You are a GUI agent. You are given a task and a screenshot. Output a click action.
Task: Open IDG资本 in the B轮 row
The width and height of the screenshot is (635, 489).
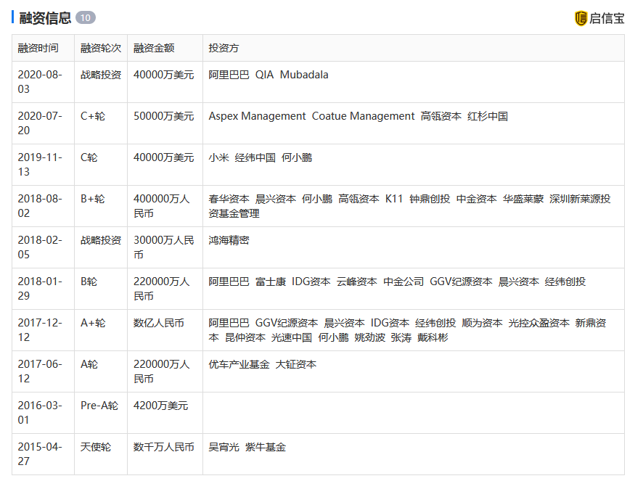coord(311,282)
